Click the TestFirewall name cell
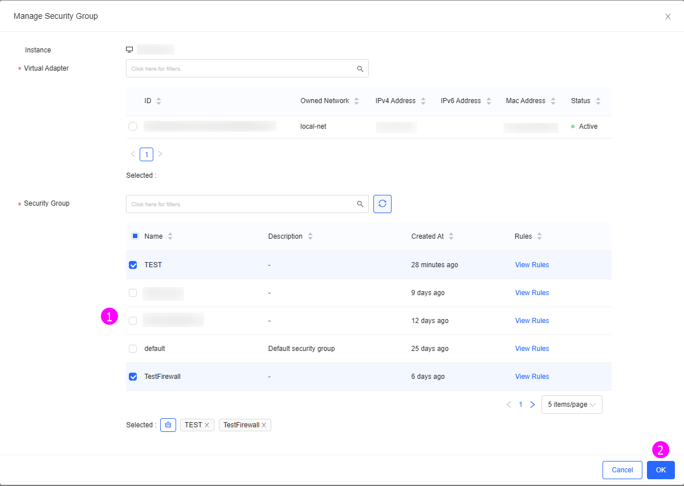This screenshot has width=684, height=486. [x=162, y=377]
